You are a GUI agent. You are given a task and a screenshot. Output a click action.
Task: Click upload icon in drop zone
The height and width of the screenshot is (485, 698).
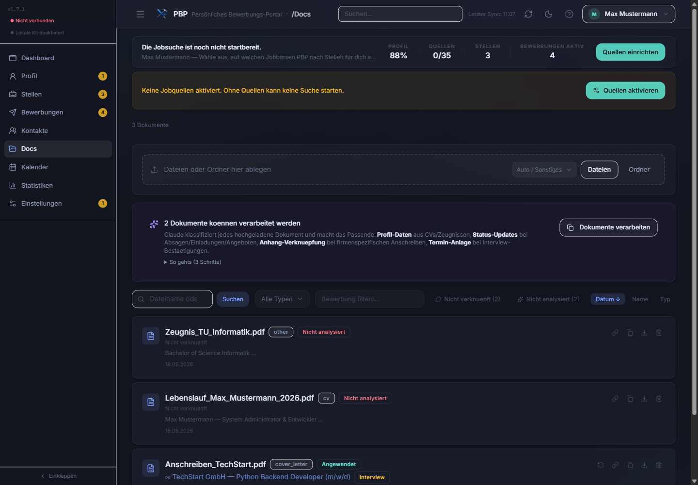(x=154, y=170)
